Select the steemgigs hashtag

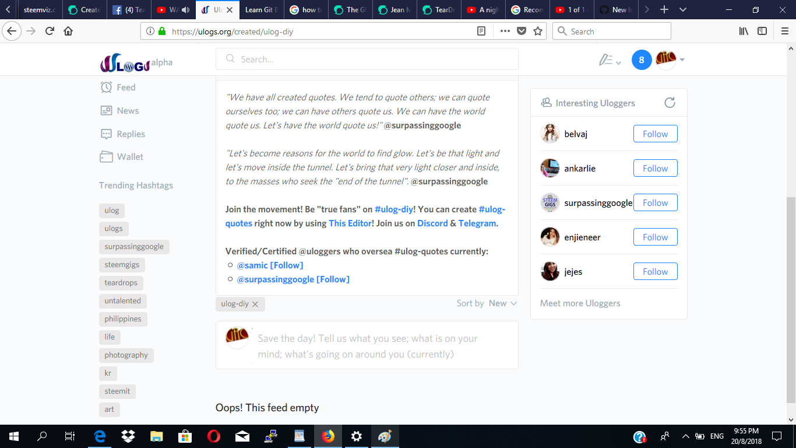[122, 265]
